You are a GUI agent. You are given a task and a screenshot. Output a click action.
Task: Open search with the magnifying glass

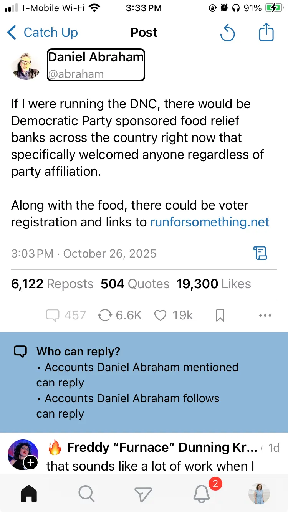click(86, 494)
